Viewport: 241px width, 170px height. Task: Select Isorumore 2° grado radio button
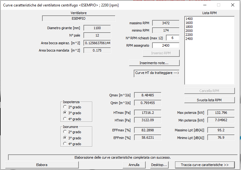(x=65, y=132)
